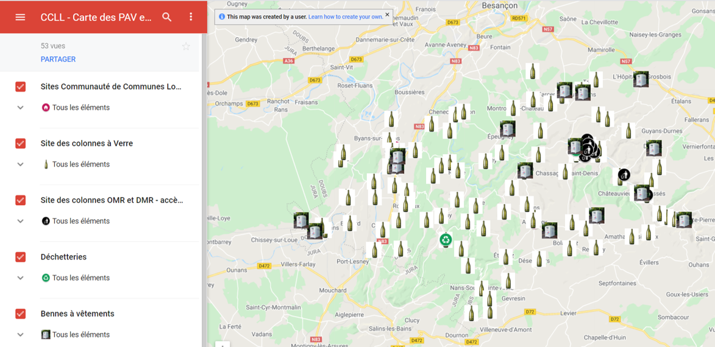Close the user-created map notice
715x347 pixels.
coord(387,14)
